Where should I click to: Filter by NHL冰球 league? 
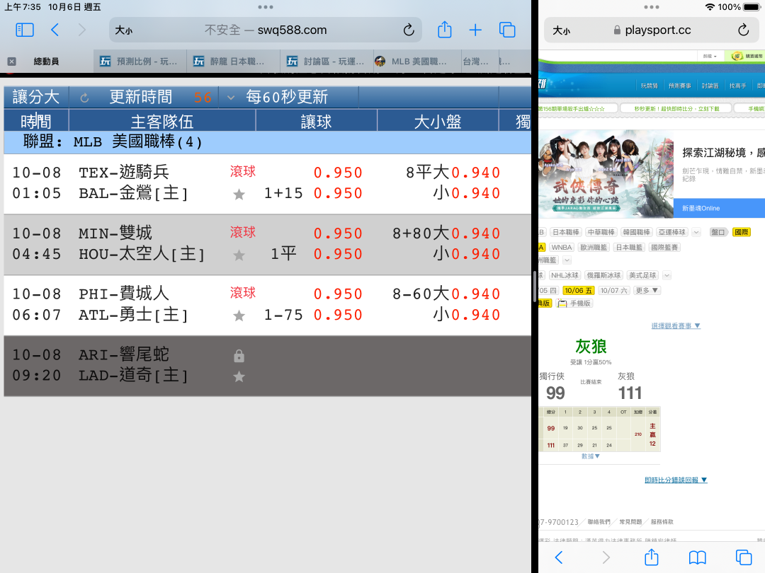(565, 276)
